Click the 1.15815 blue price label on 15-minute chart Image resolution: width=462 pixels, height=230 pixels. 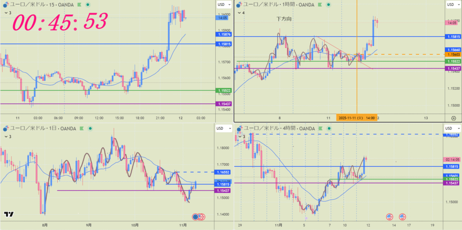[224, 44]
